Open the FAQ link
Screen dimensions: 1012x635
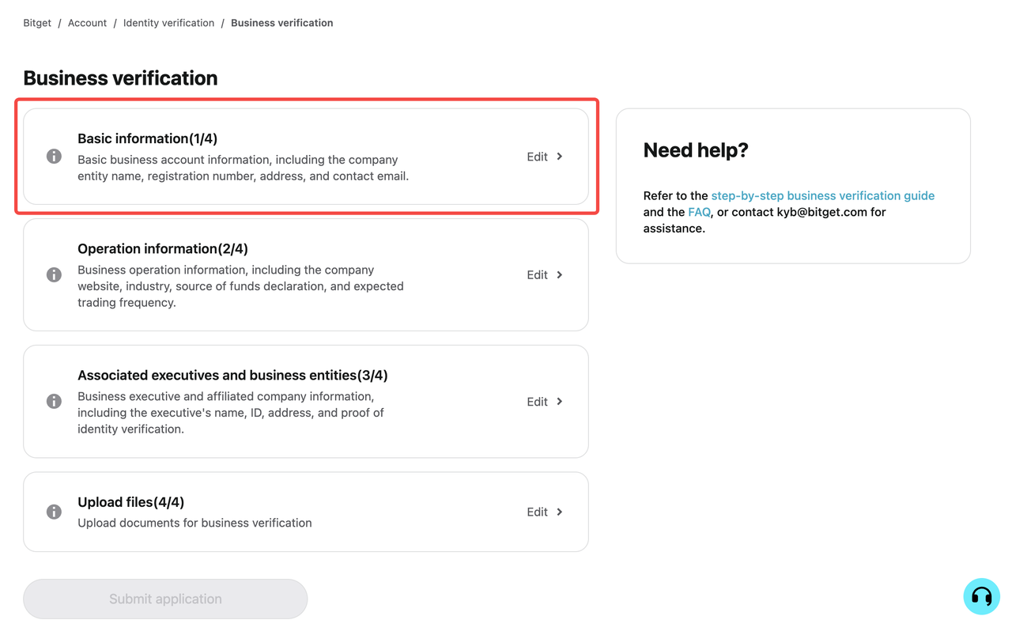pyautogui.click(x=699, y=212)
